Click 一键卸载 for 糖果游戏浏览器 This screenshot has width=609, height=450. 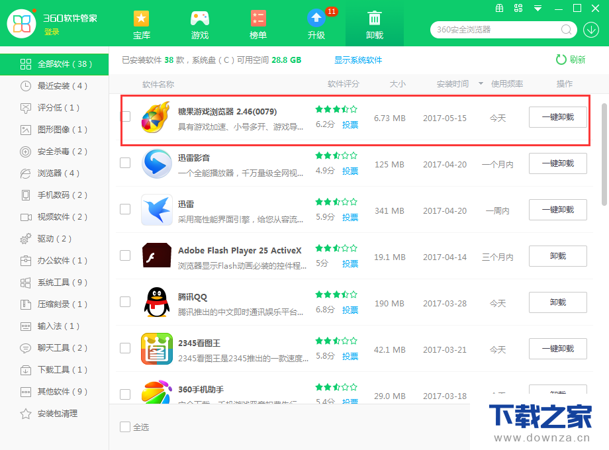click(x=558, y=117)
